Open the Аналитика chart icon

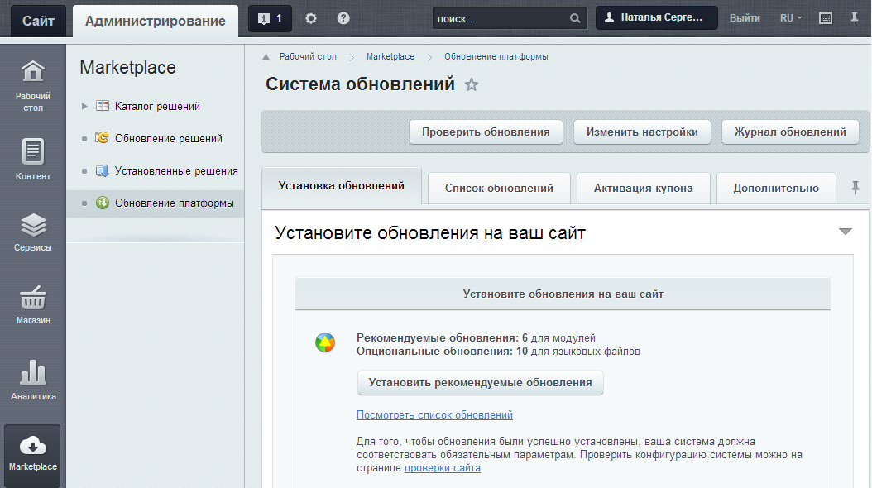tap(32, 380)
